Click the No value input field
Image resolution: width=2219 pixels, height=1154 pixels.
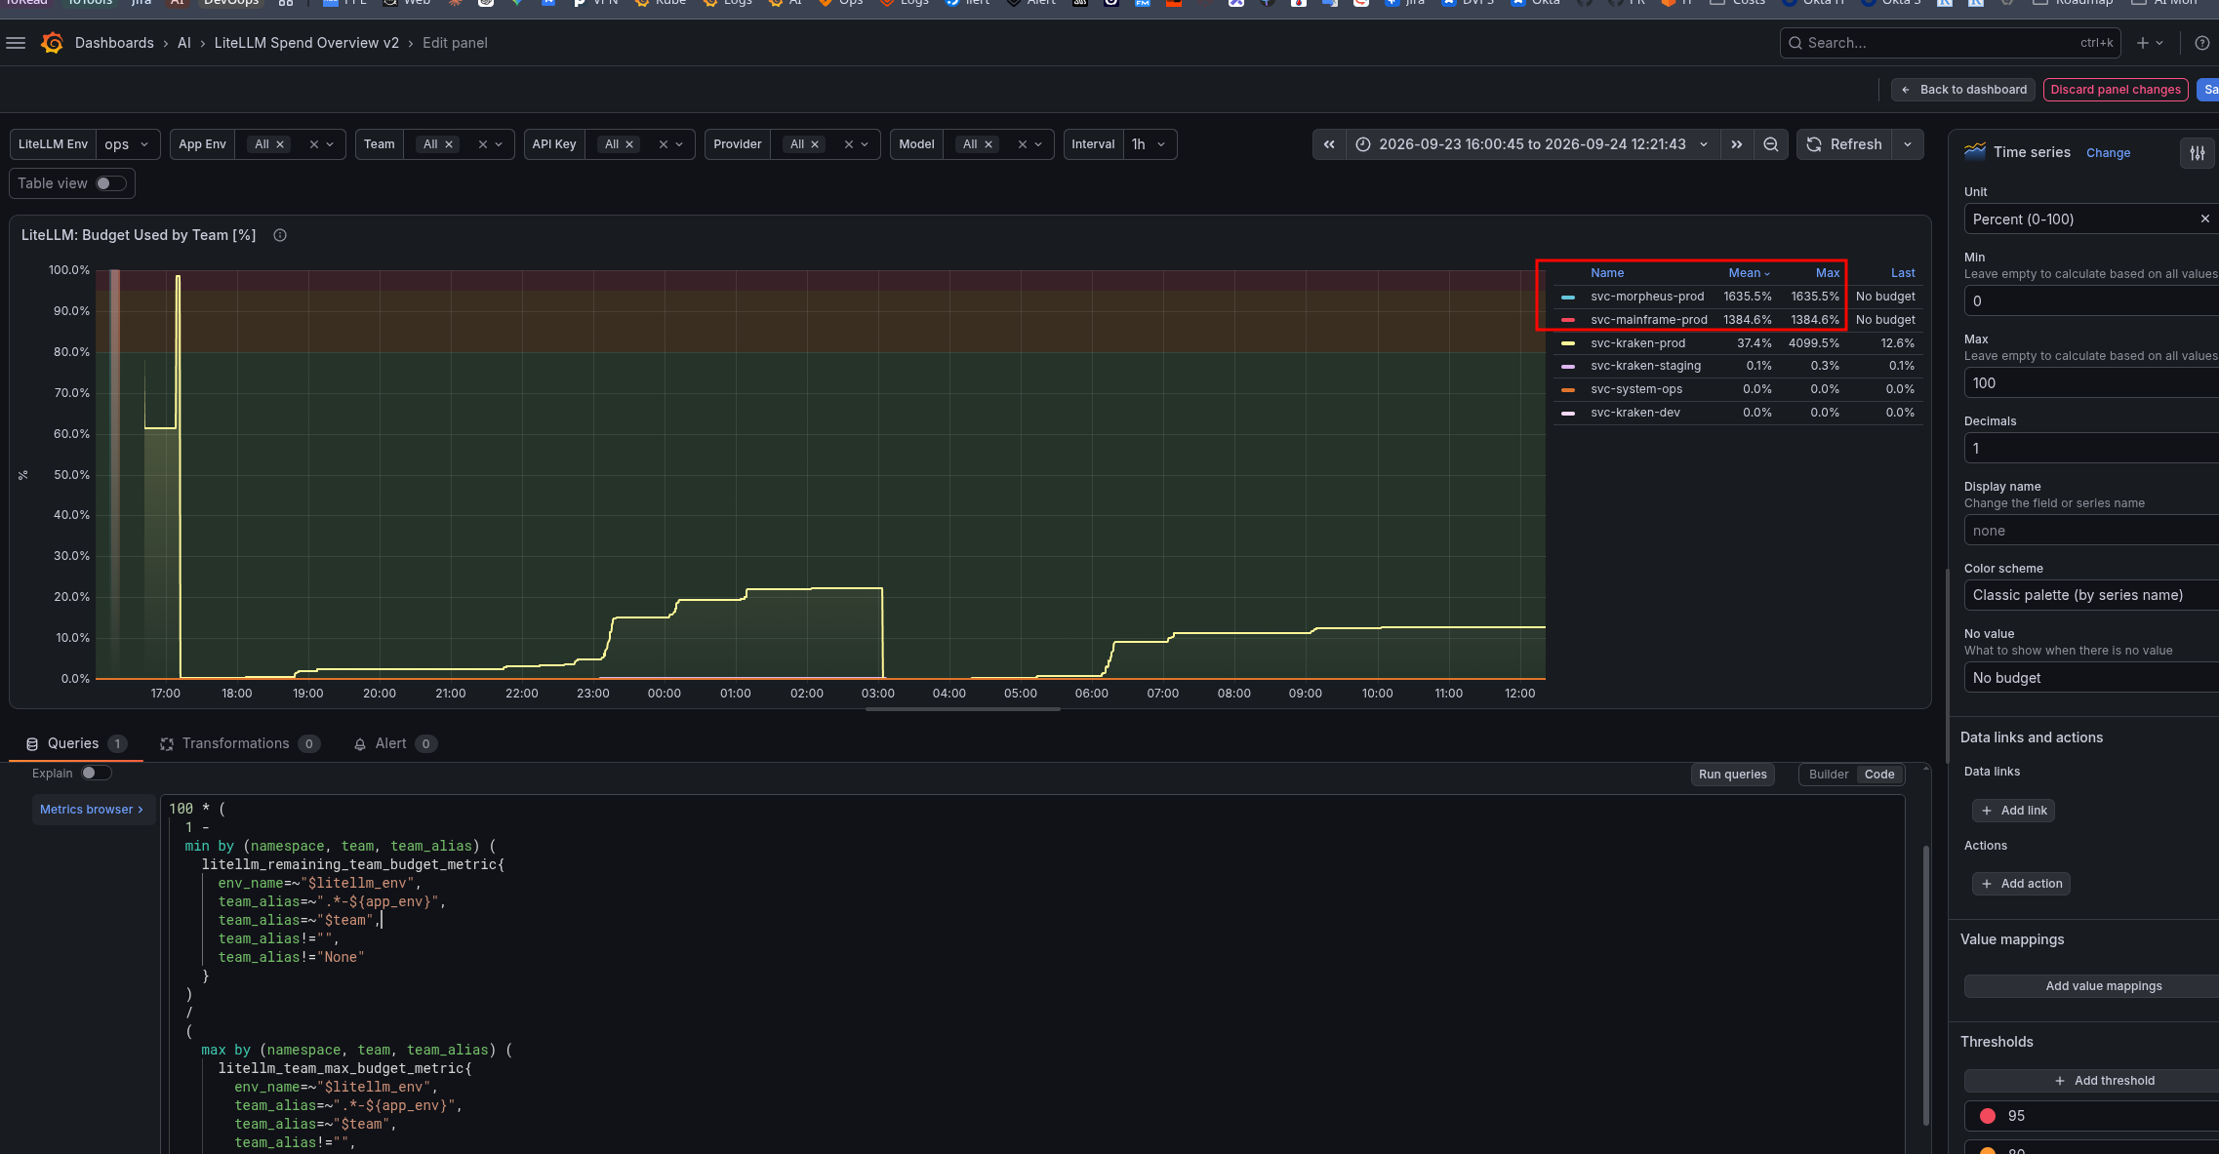point(2090,677)
